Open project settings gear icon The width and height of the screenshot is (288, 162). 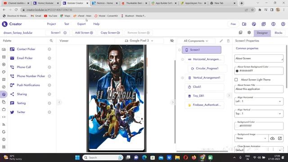(x=249, y=32)
